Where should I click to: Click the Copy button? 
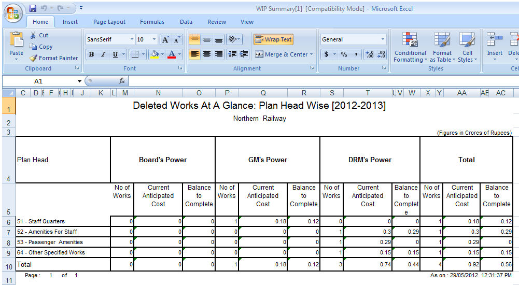(x=40, y=47)
